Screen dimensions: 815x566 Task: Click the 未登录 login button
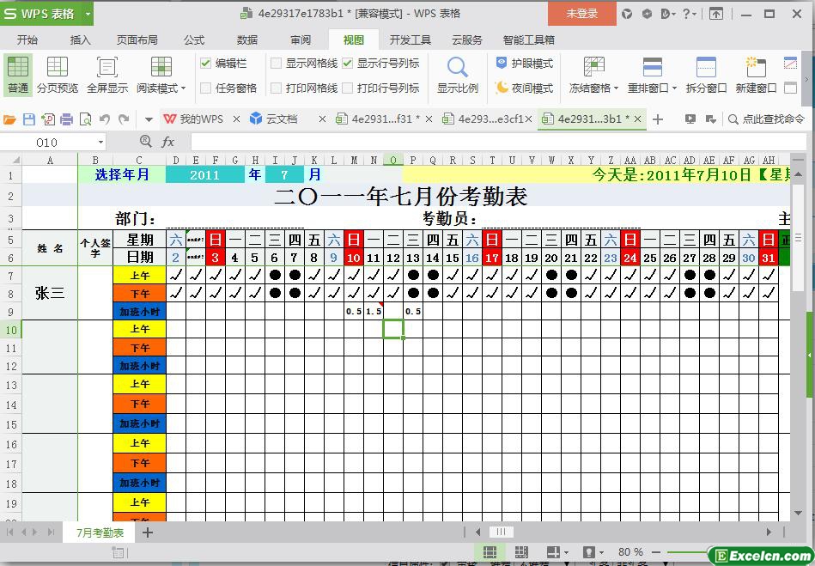click(x=582, y=14)
